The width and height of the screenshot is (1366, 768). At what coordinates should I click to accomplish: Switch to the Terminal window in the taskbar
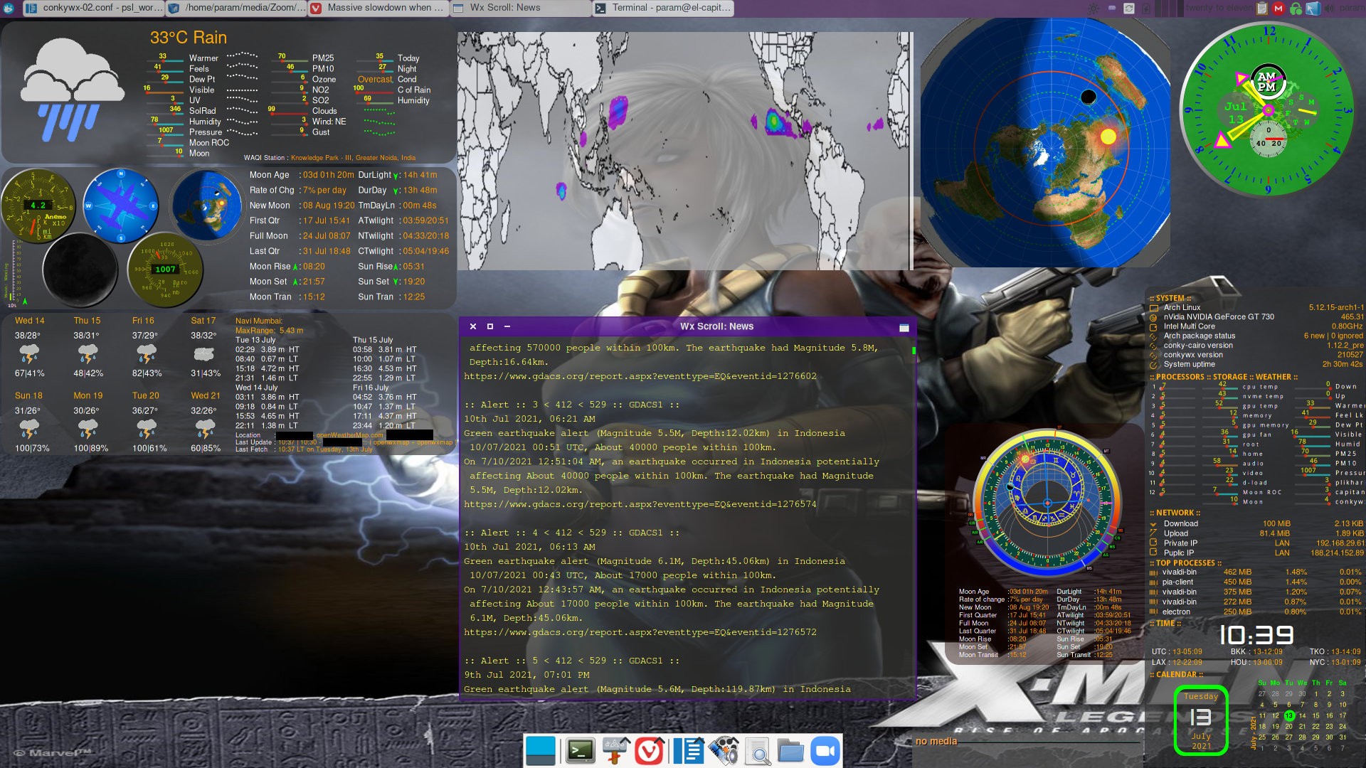[x=662, y=8]
